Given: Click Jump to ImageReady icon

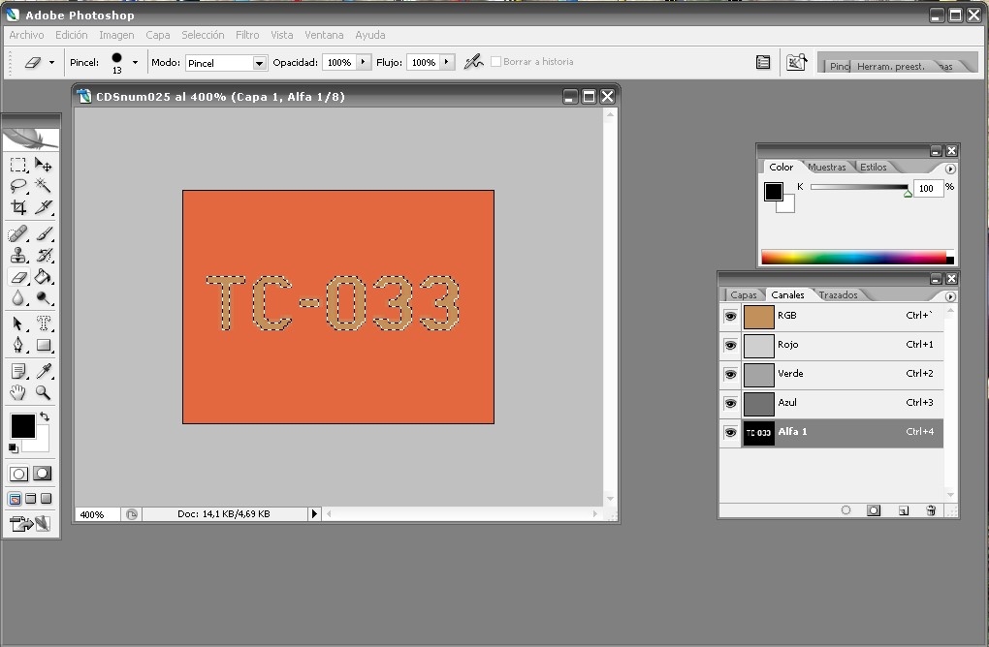Looking at the screenshot, I should [x=30, y=524].
